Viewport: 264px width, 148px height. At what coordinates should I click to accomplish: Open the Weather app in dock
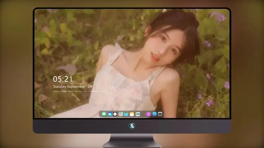(x=110, y=114)
